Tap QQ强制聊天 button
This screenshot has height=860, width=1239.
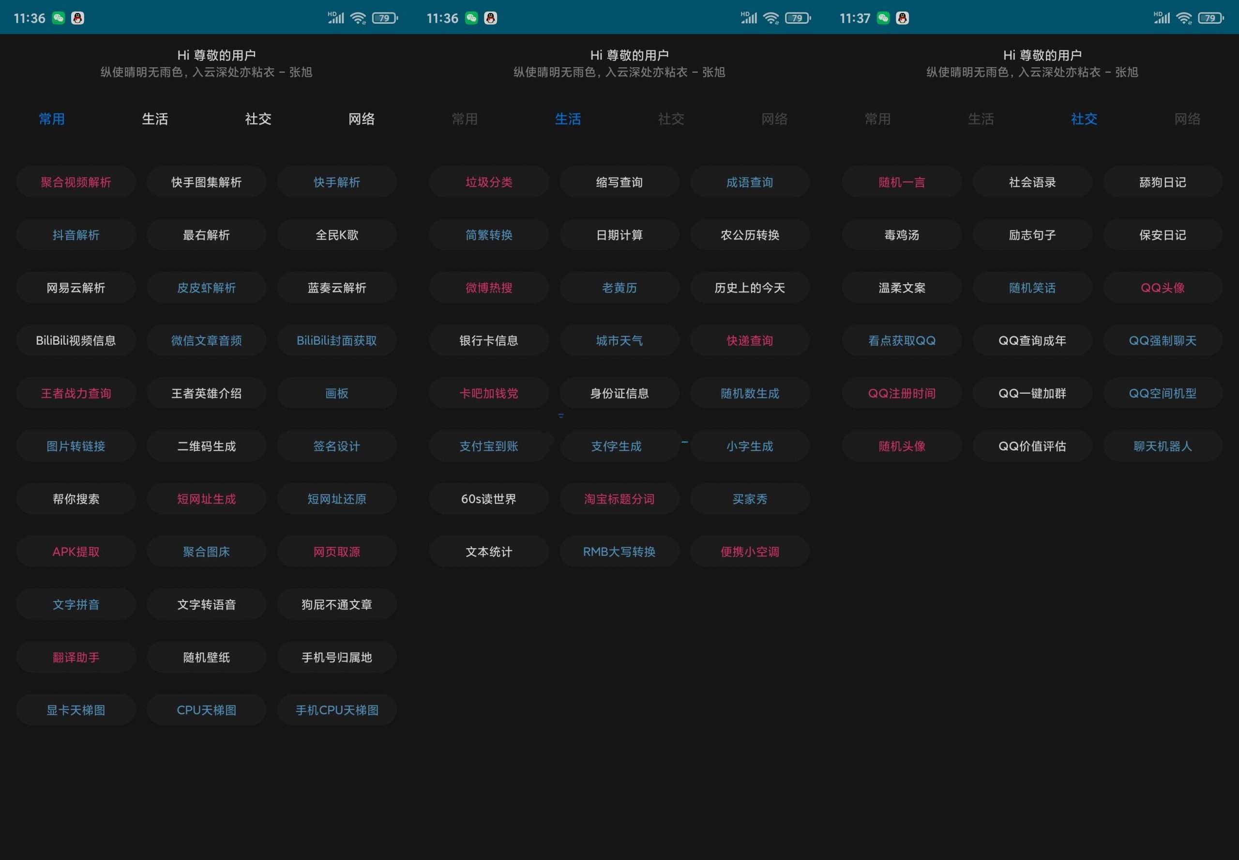pos(1163,340)
